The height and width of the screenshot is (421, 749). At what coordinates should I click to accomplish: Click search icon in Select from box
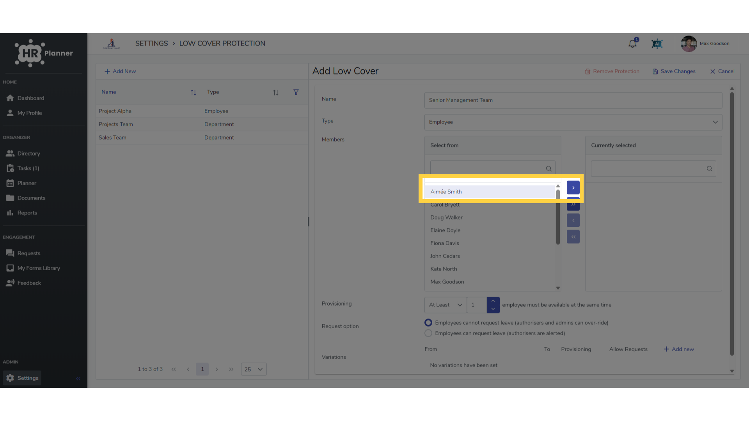548,168
